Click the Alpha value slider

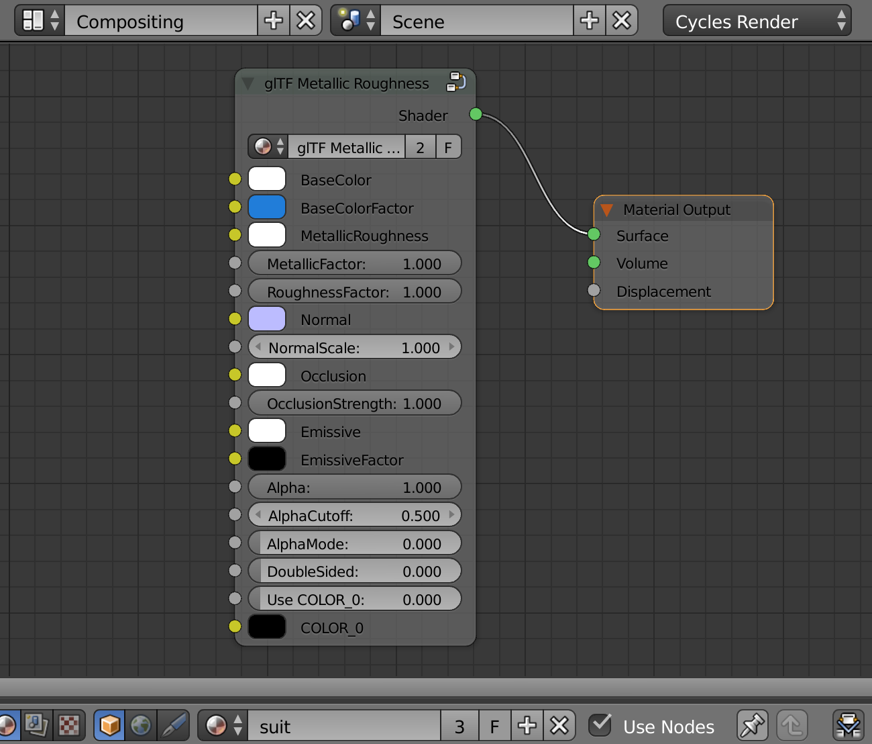coord(355,487)
